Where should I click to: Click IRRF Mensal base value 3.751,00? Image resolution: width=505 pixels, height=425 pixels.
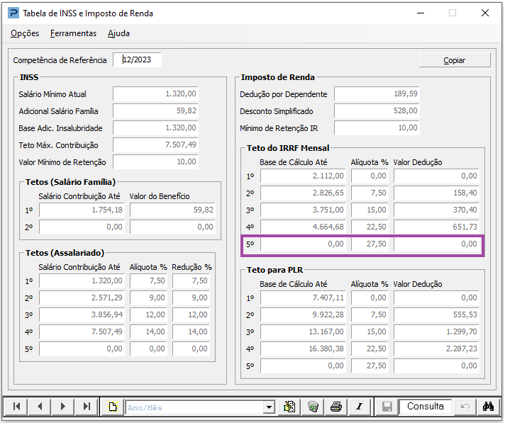(303, 210)
